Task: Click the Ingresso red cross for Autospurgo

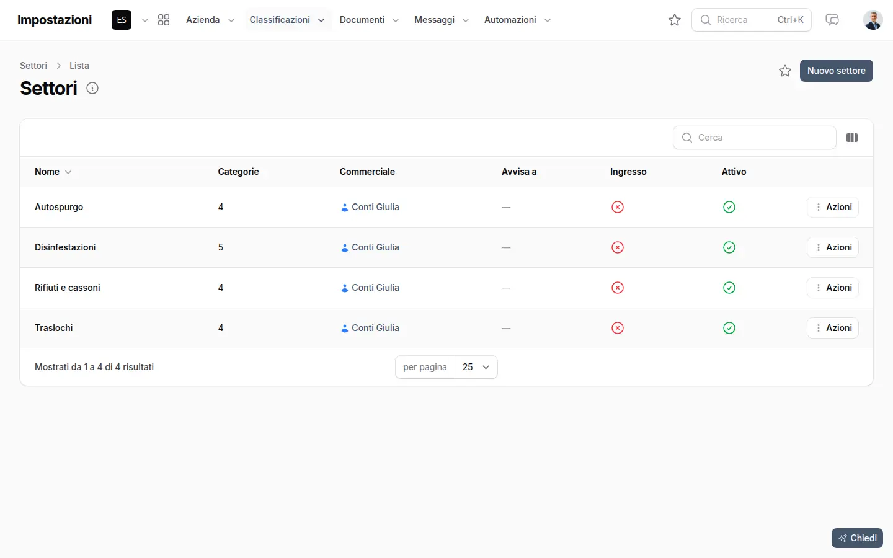Action: (x=618, y=207)
